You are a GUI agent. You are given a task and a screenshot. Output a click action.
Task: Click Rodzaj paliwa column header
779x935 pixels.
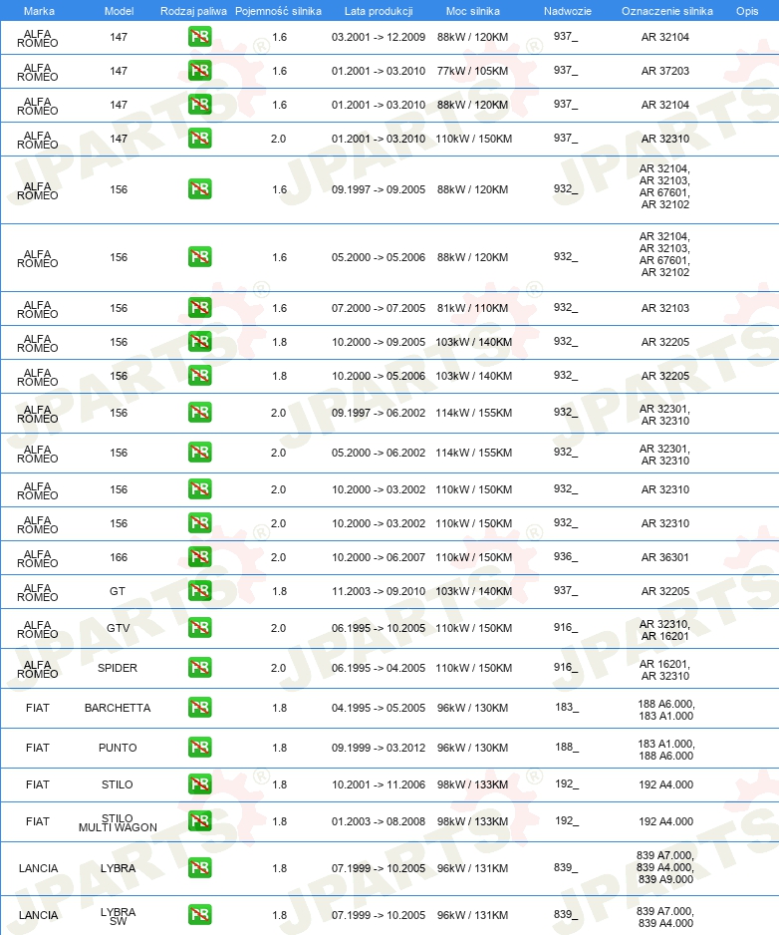193,11
